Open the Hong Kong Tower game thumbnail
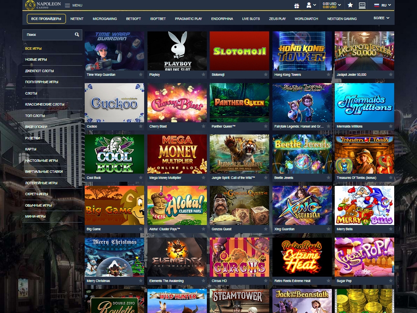This screenshot has width=417, height=313. click(302, 51)
